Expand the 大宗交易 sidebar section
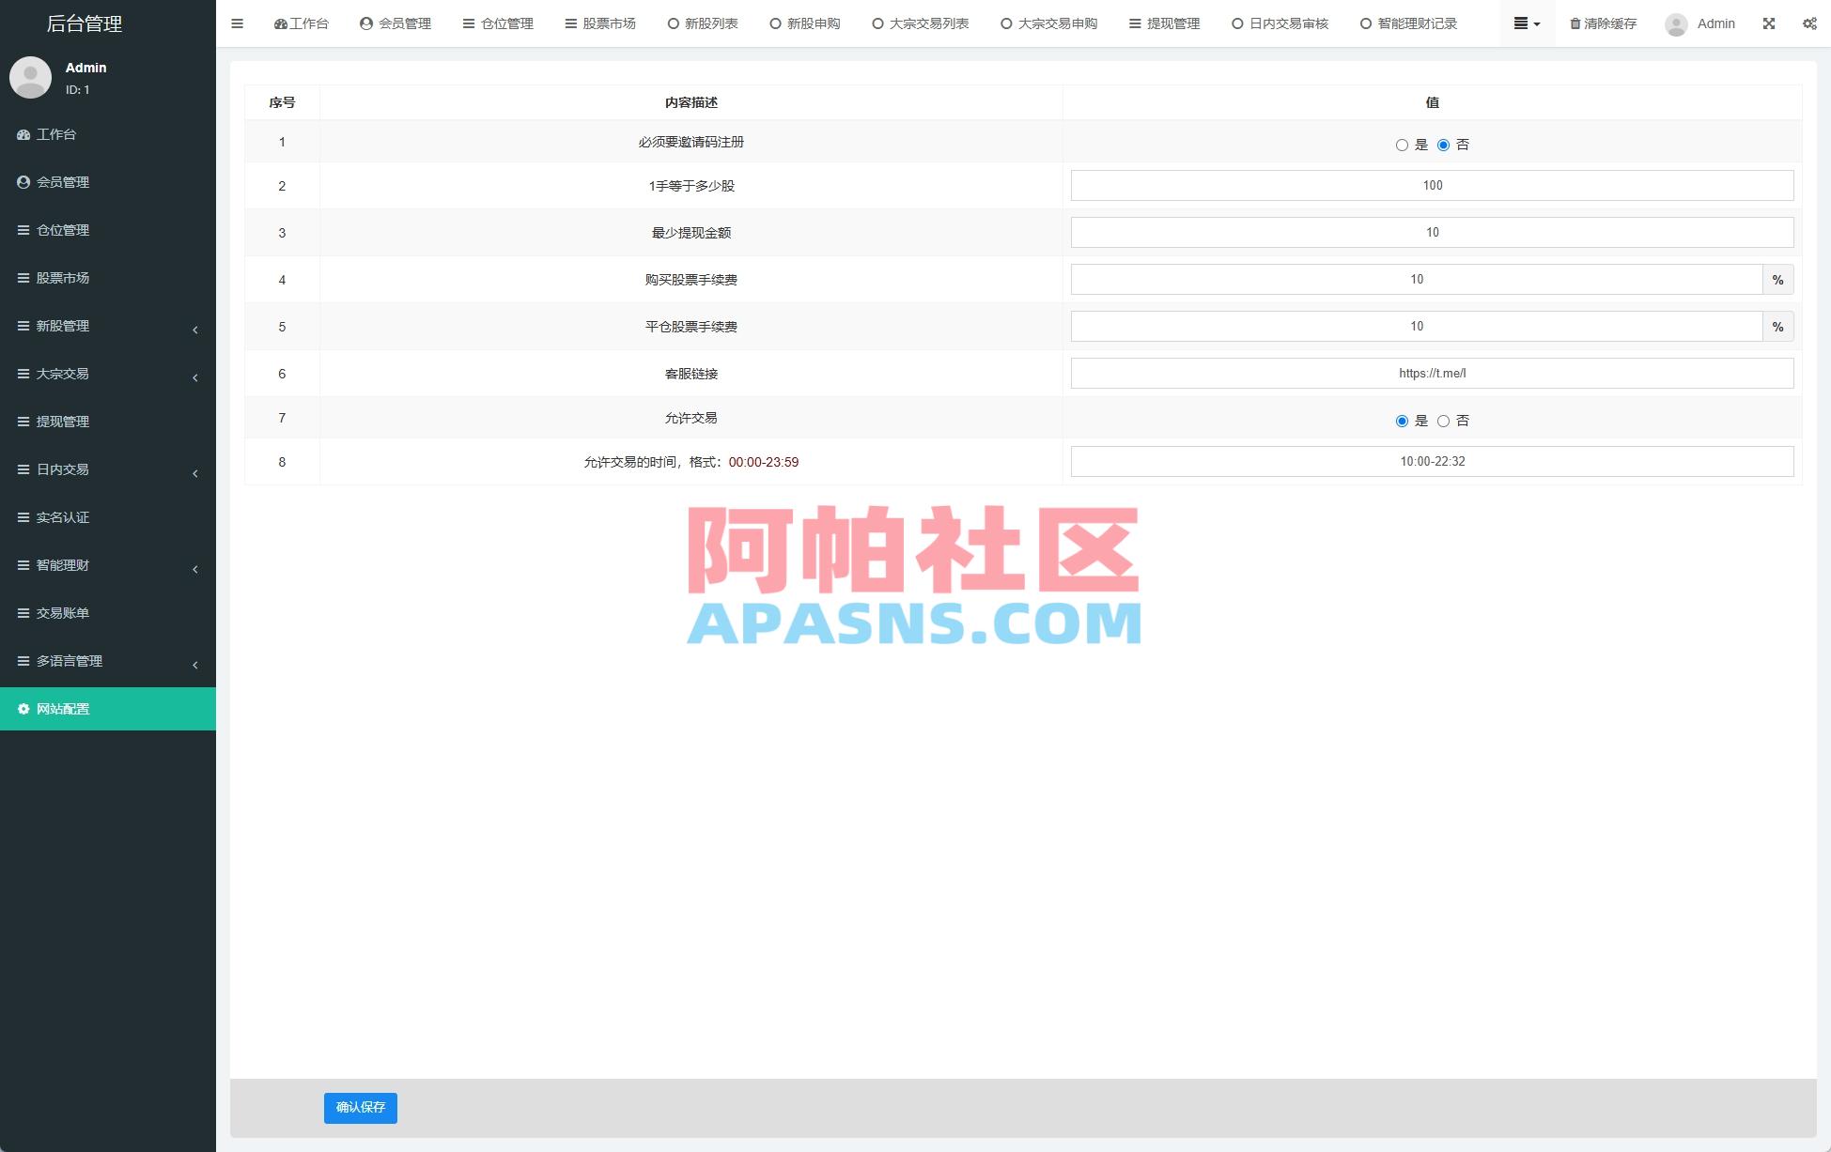 click(x=62, y=374)
